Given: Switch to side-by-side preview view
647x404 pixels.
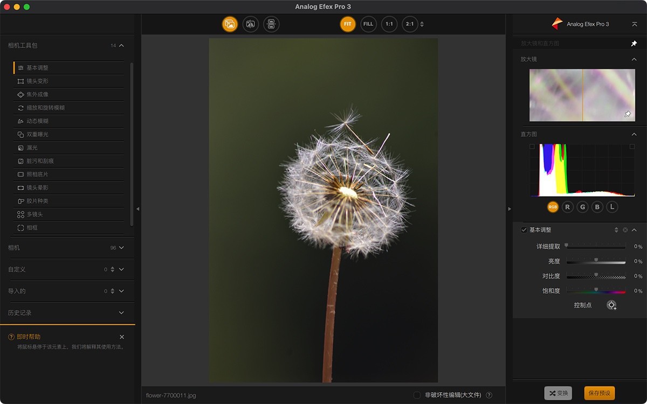Looking at the screenshot, I should point(271,24).
